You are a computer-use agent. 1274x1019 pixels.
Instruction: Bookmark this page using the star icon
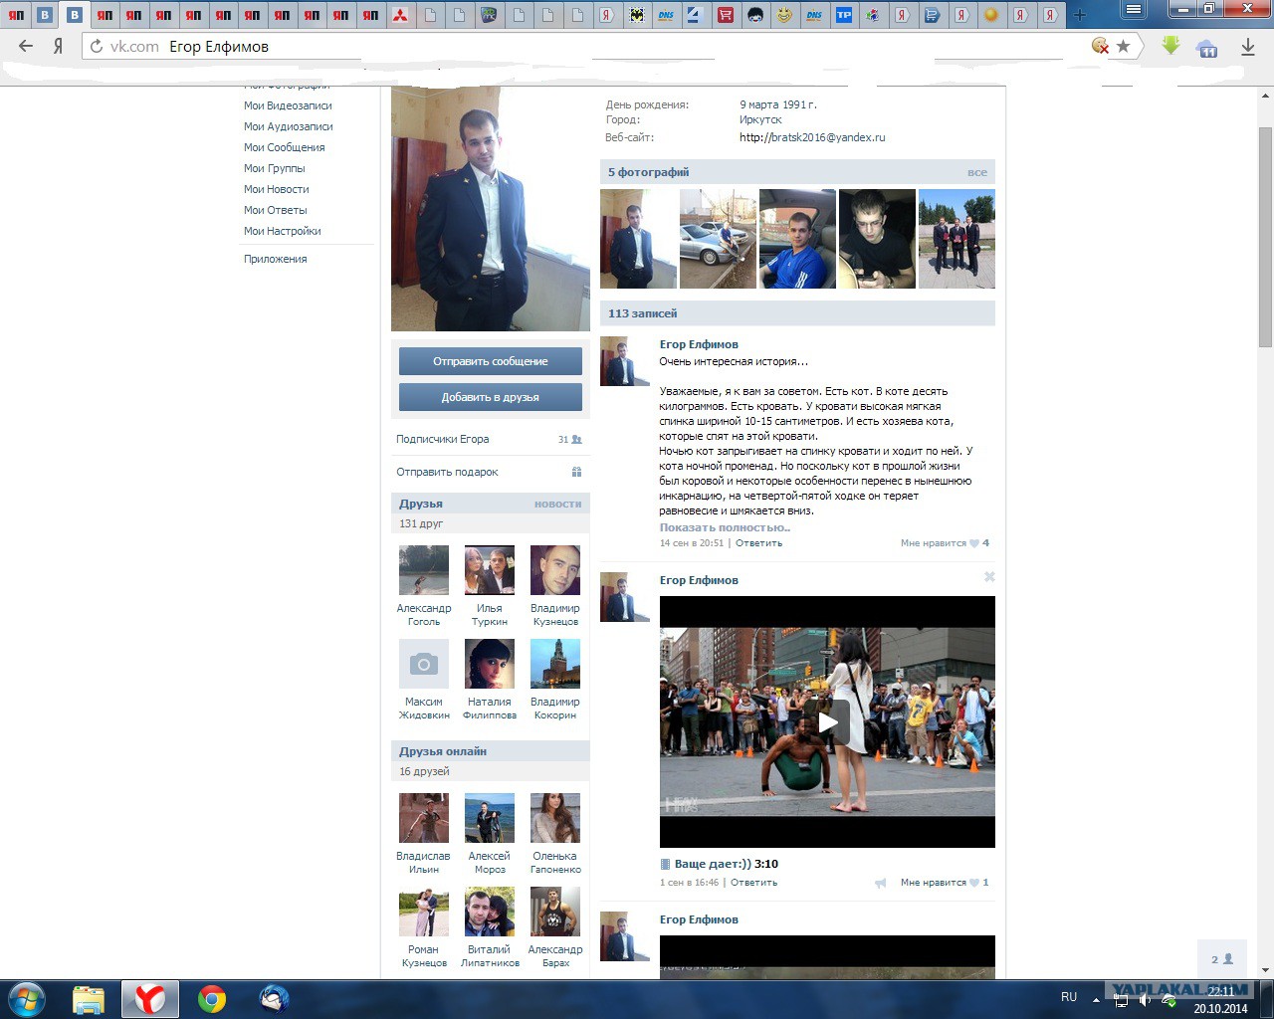tap(1124, 46)
